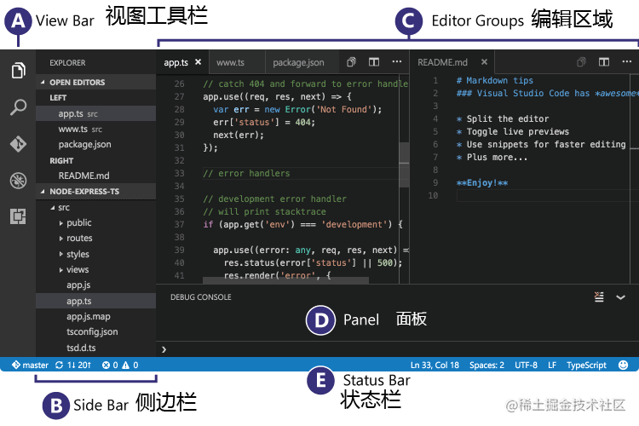
Task: Click the DEBUG CONSOLE panel title
Action: tap(201, 297)
